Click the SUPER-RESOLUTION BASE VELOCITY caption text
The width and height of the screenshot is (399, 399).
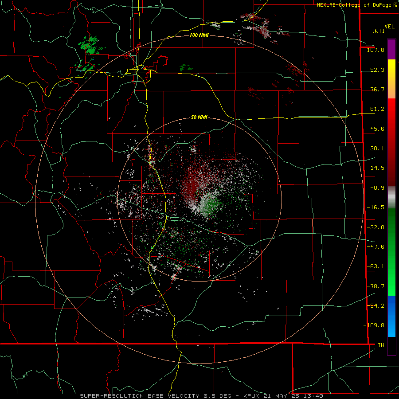click(140, 396)
